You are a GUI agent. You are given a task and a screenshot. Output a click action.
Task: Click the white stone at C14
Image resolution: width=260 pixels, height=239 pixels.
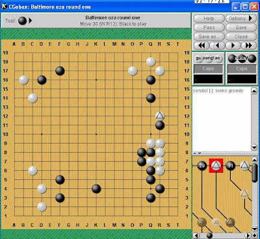(32, 98)
